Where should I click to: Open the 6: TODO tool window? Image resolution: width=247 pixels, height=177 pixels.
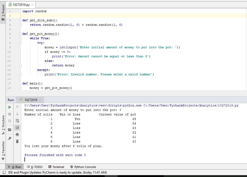(35, 167)
